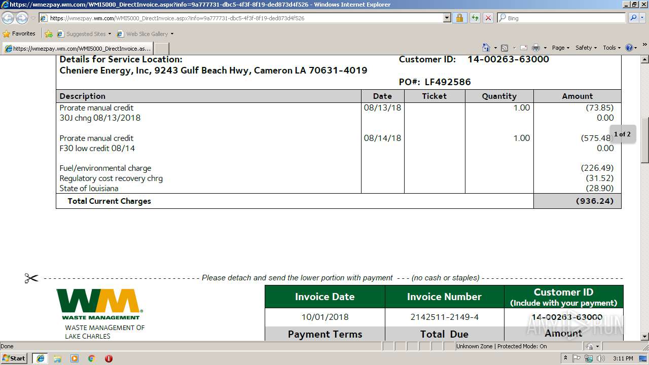Image resolution: width=649 pixels, height=365 pixels.
Task: Click the 'Total Current Charges' label
Action: [x=109, y=201]
